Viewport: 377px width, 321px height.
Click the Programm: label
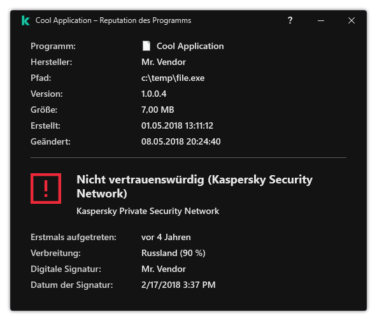click(x=53, y=46)
